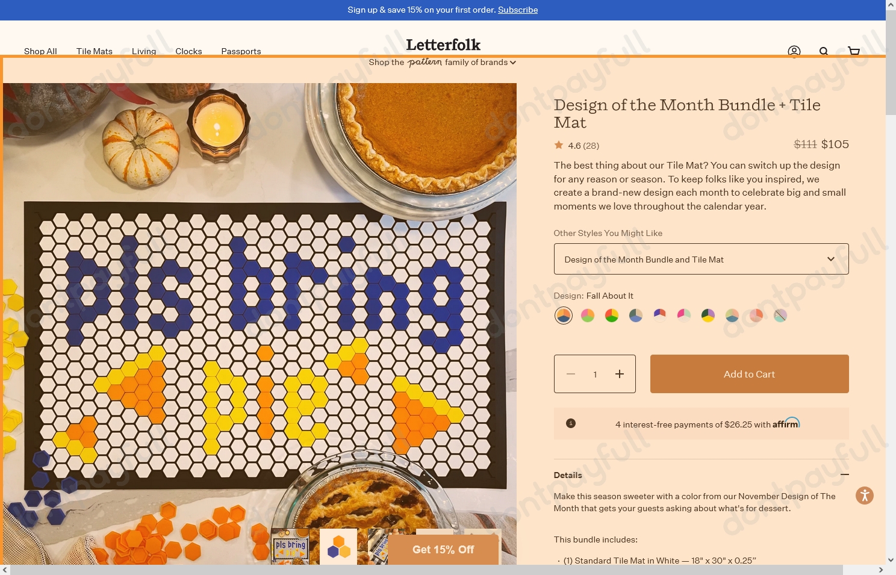Viewport: 896px width, 575px height.
Task: Open the Other Styles dropdown
Action: point(700,259)
